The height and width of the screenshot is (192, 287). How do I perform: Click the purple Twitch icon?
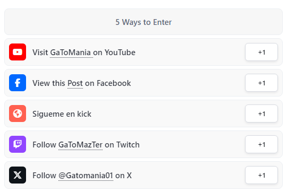(x=18, y=144)
